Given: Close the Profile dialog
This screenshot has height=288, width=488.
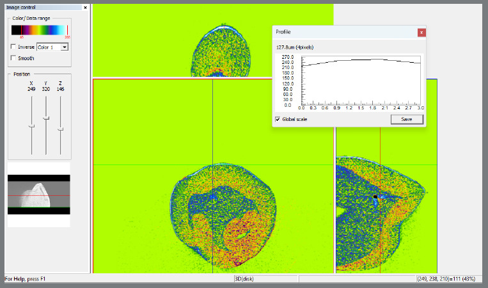Looking at the screenshot, I should pyautogui.click(x=421, y=33).
